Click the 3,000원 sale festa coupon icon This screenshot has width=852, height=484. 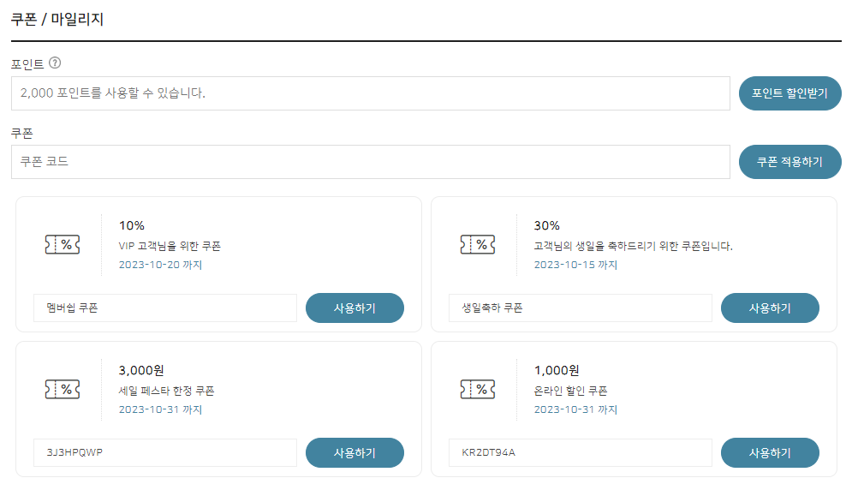point(62,389)
